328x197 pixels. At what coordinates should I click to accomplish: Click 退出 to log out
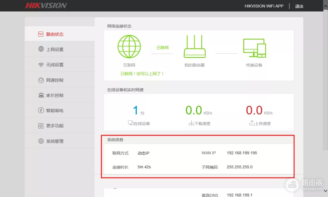coord(299,6)
